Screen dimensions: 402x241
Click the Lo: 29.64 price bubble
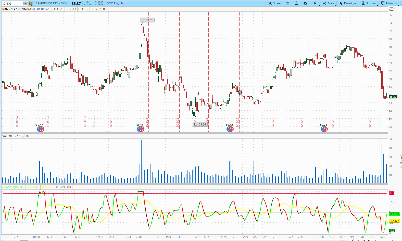(x=200, y=124)
